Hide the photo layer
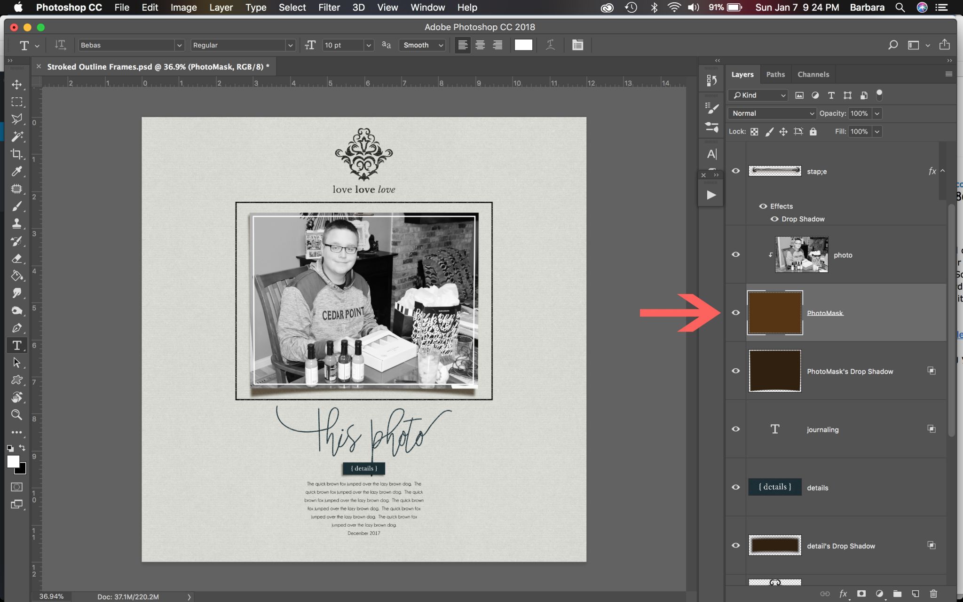963x602 pixels. point(735,254)
